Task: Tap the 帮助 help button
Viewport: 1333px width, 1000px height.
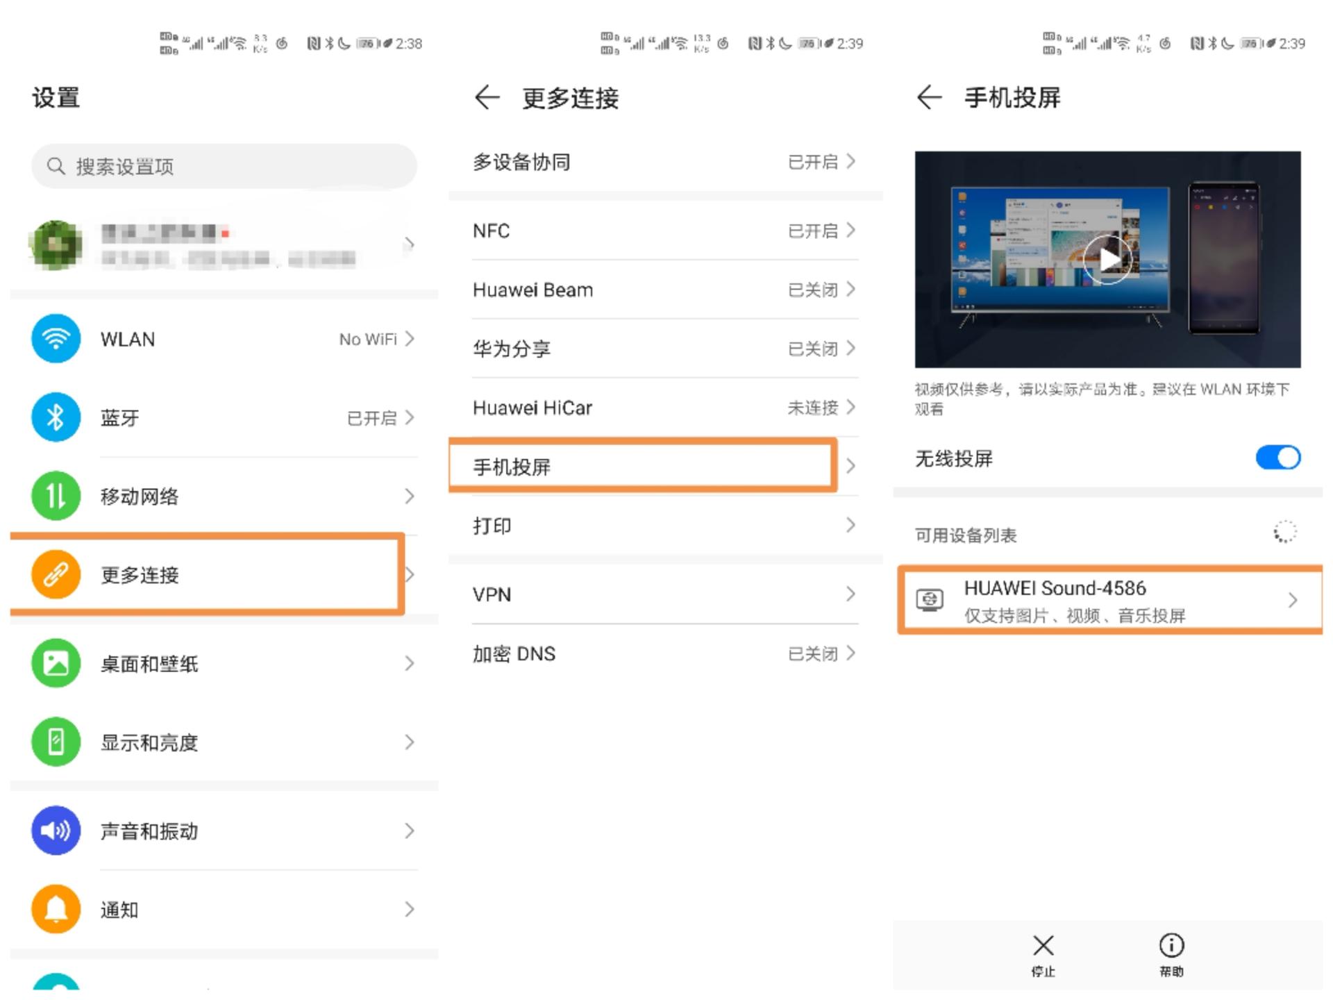Action: tap(1171, 956)
